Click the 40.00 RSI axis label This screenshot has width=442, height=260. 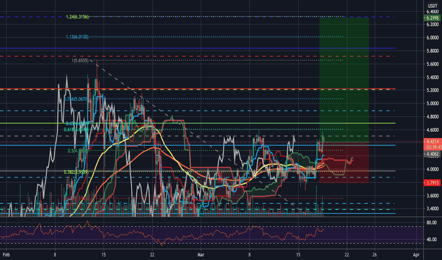432,240
